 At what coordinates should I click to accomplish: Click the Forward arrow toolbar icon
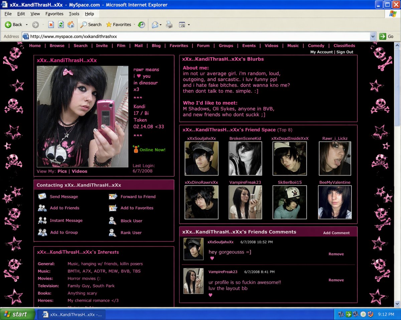(35, 25)
